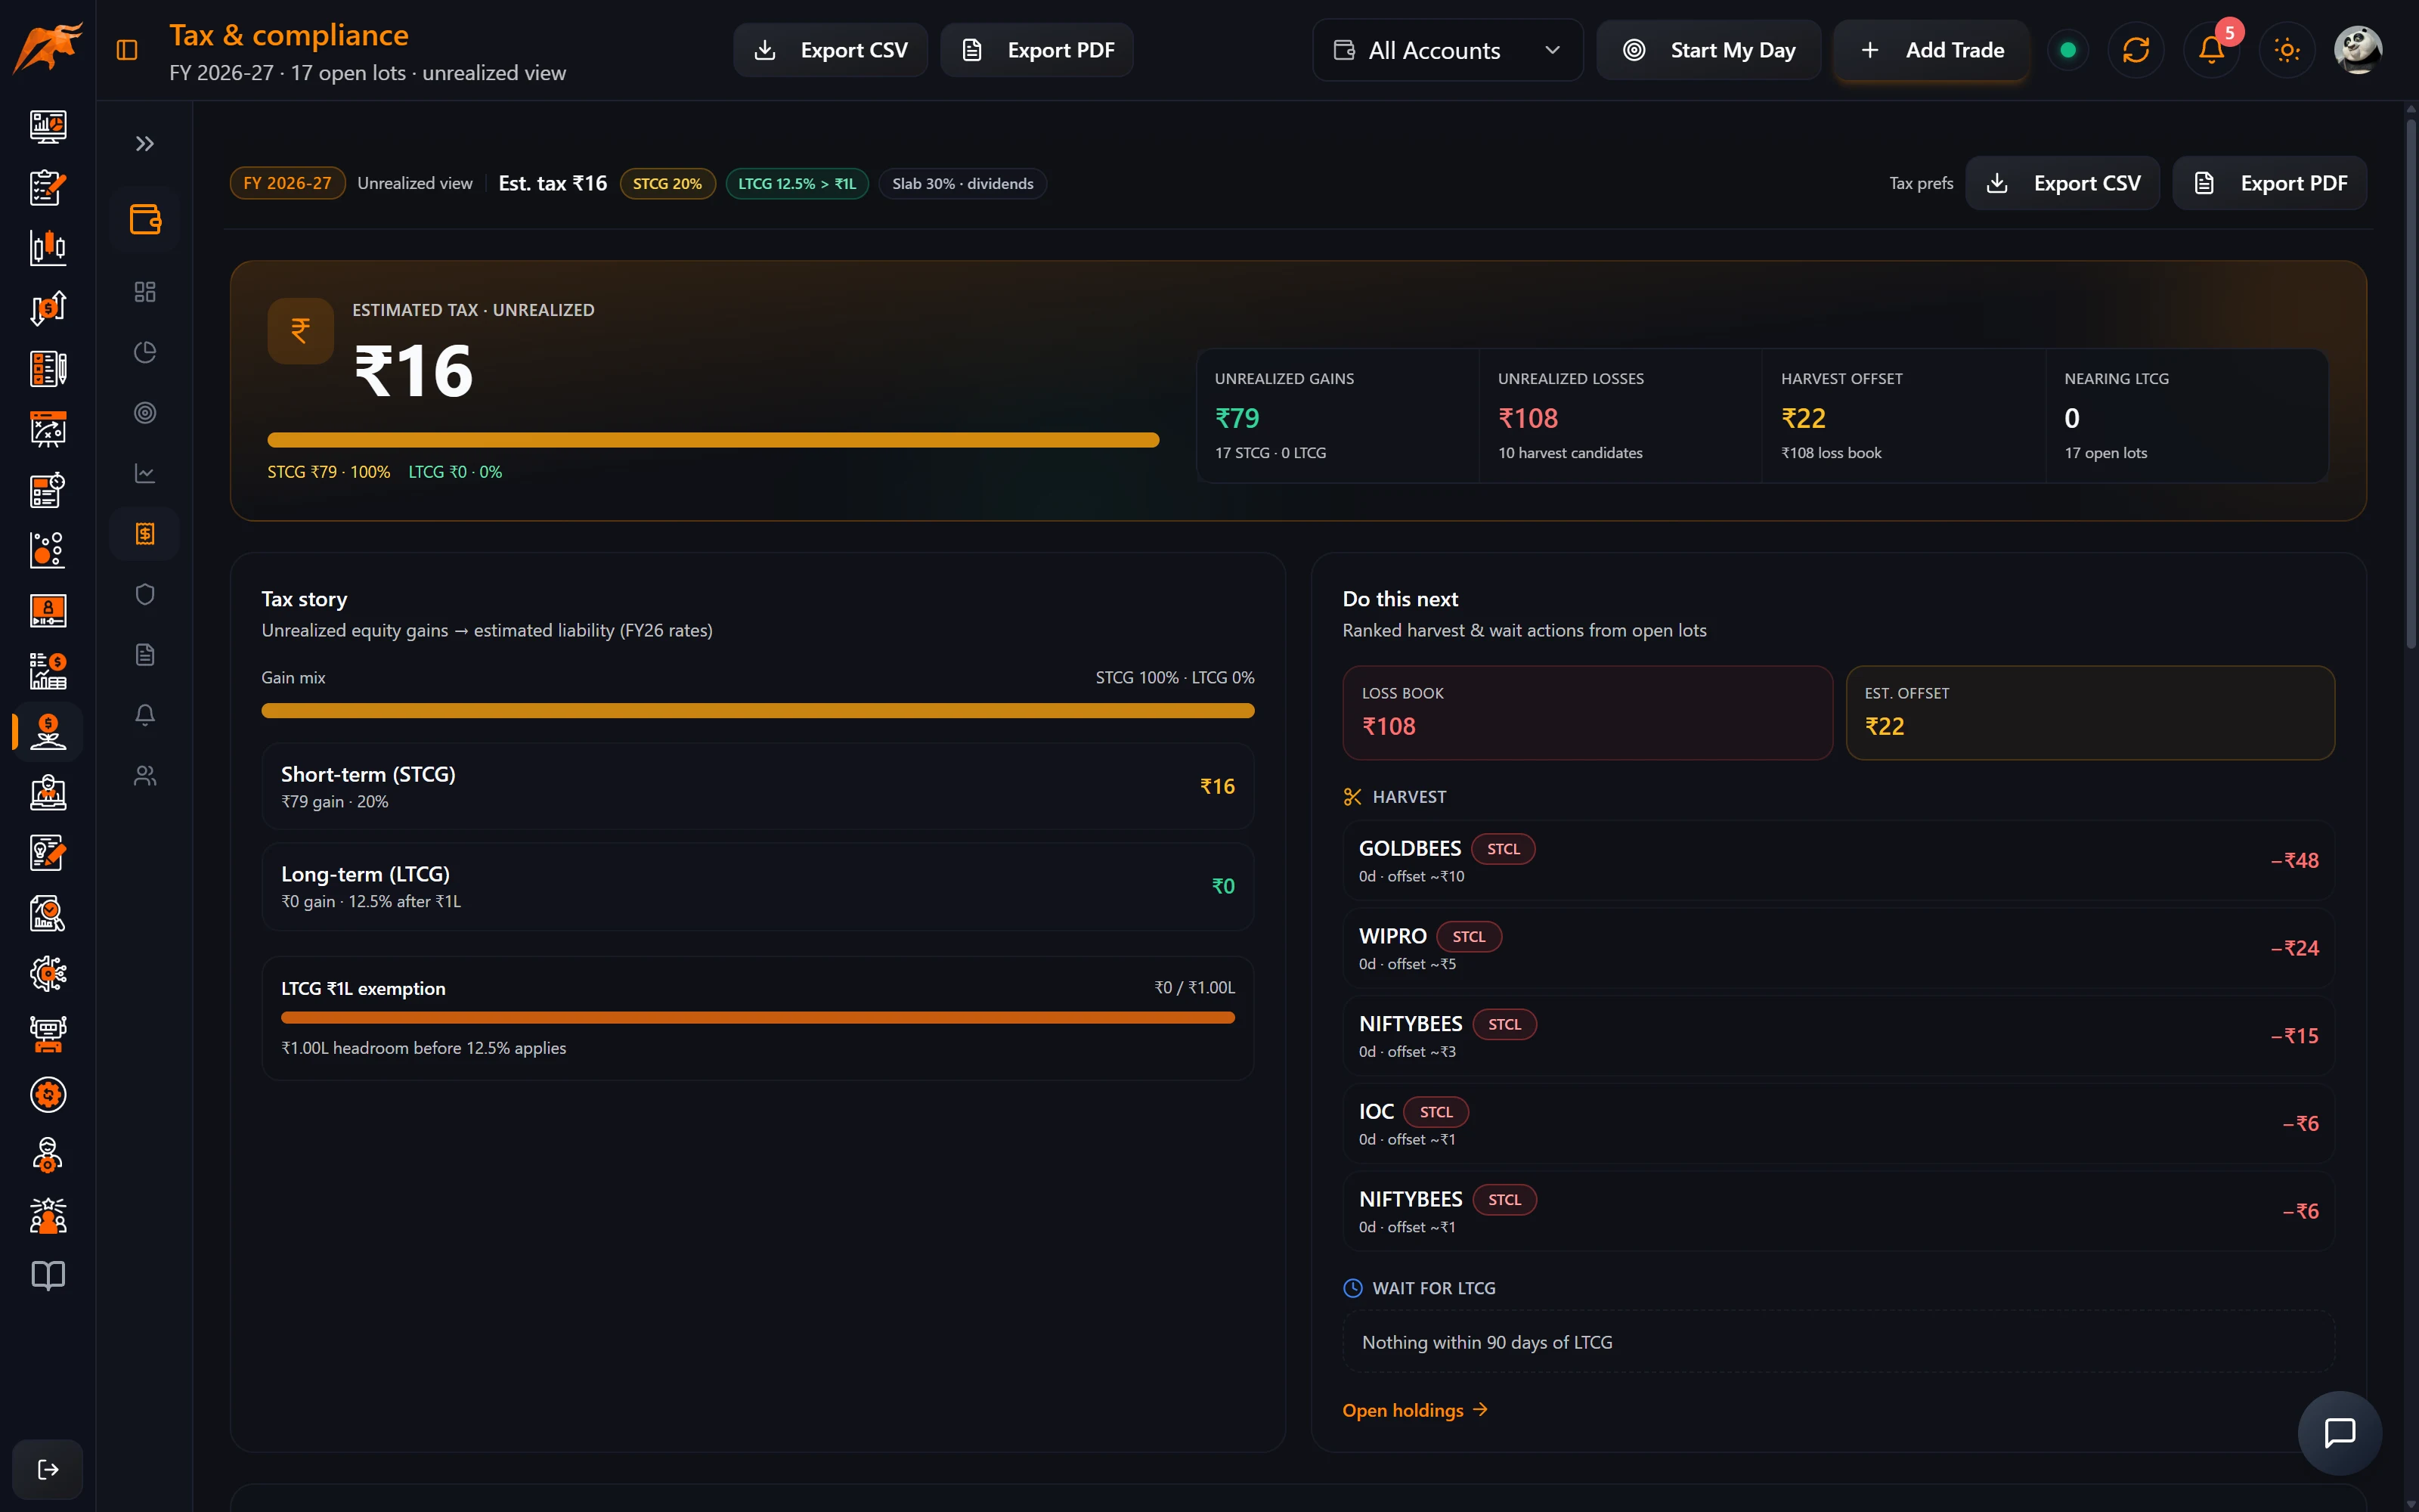2419x1512 pixels.
Task: Open notifications bell with 5 badge
Action: (2211, 50)
